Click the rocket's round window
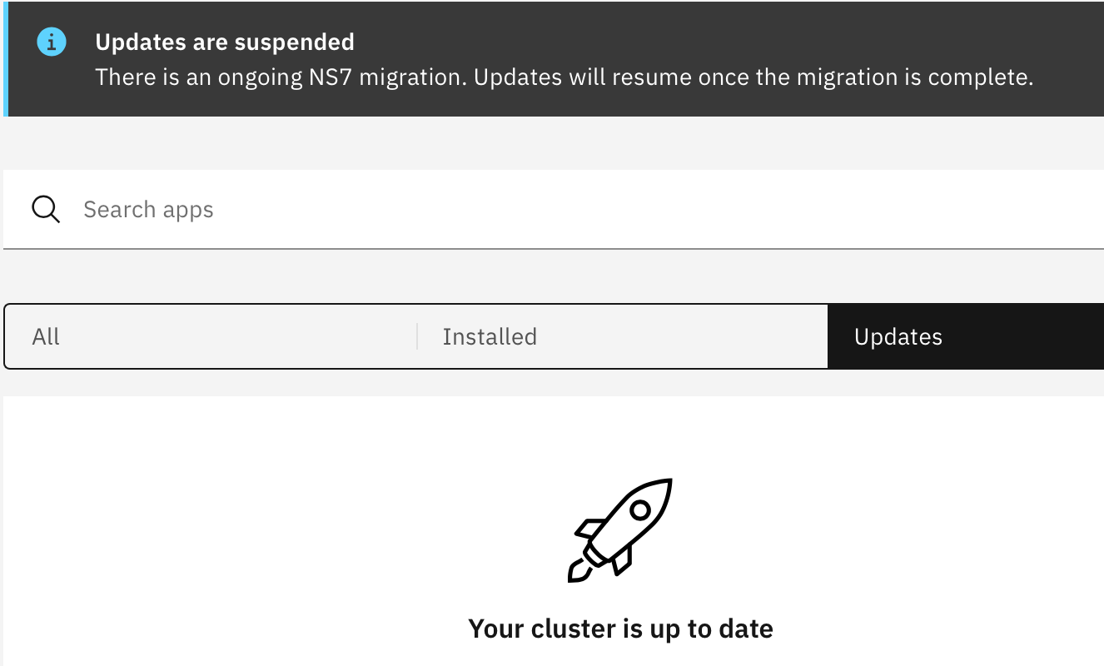 click(x=639, y=509)
